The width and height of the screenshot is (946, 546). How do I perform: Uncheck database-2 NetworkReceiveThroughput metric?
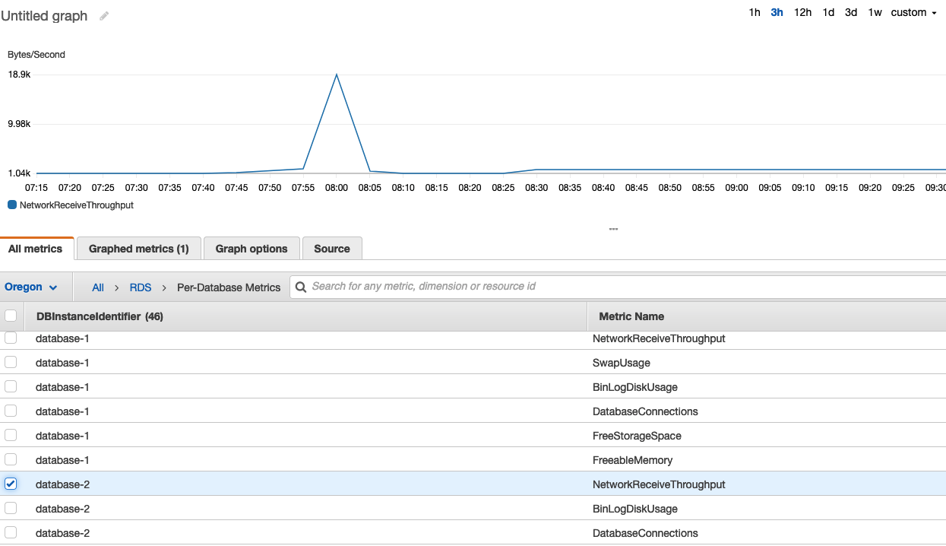click(11, 484)
